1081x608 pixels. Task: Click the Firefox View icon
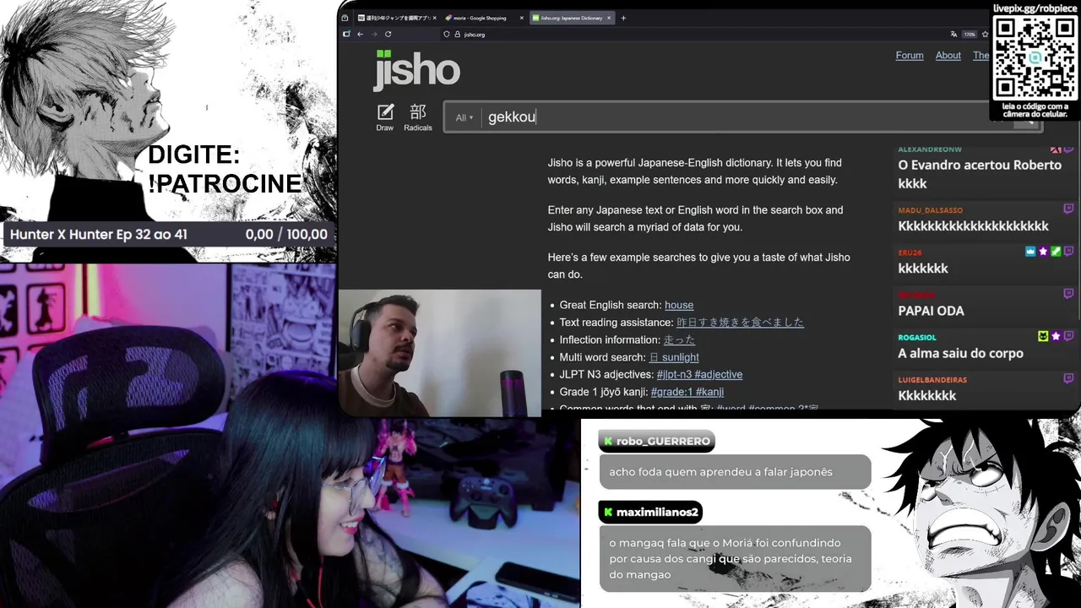[345, 18]
